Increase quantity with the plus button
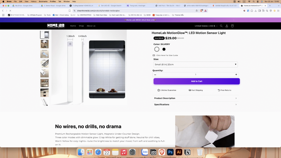This screenshot has width=281, height=158. coord(236,75)
